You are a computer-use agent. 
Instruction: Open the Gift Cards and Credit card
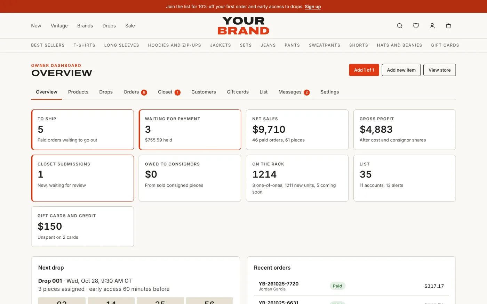tap(82, 227)
